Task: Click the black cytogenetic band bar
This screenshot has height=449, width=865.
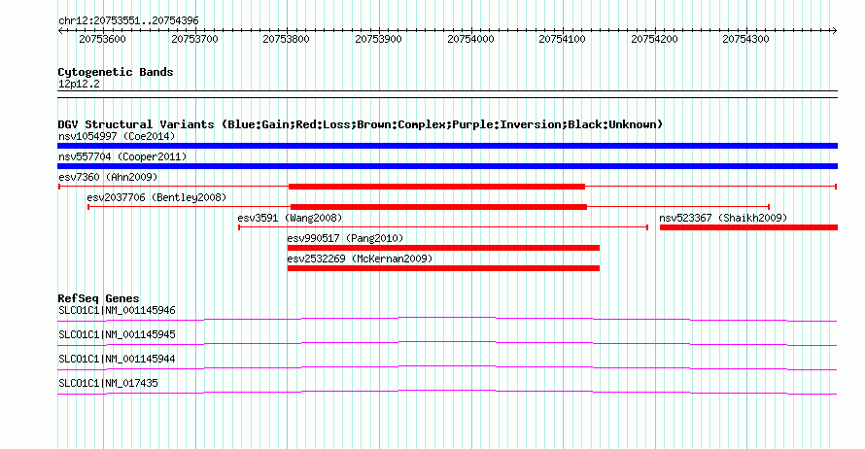Action: click(x=447, y=94)
